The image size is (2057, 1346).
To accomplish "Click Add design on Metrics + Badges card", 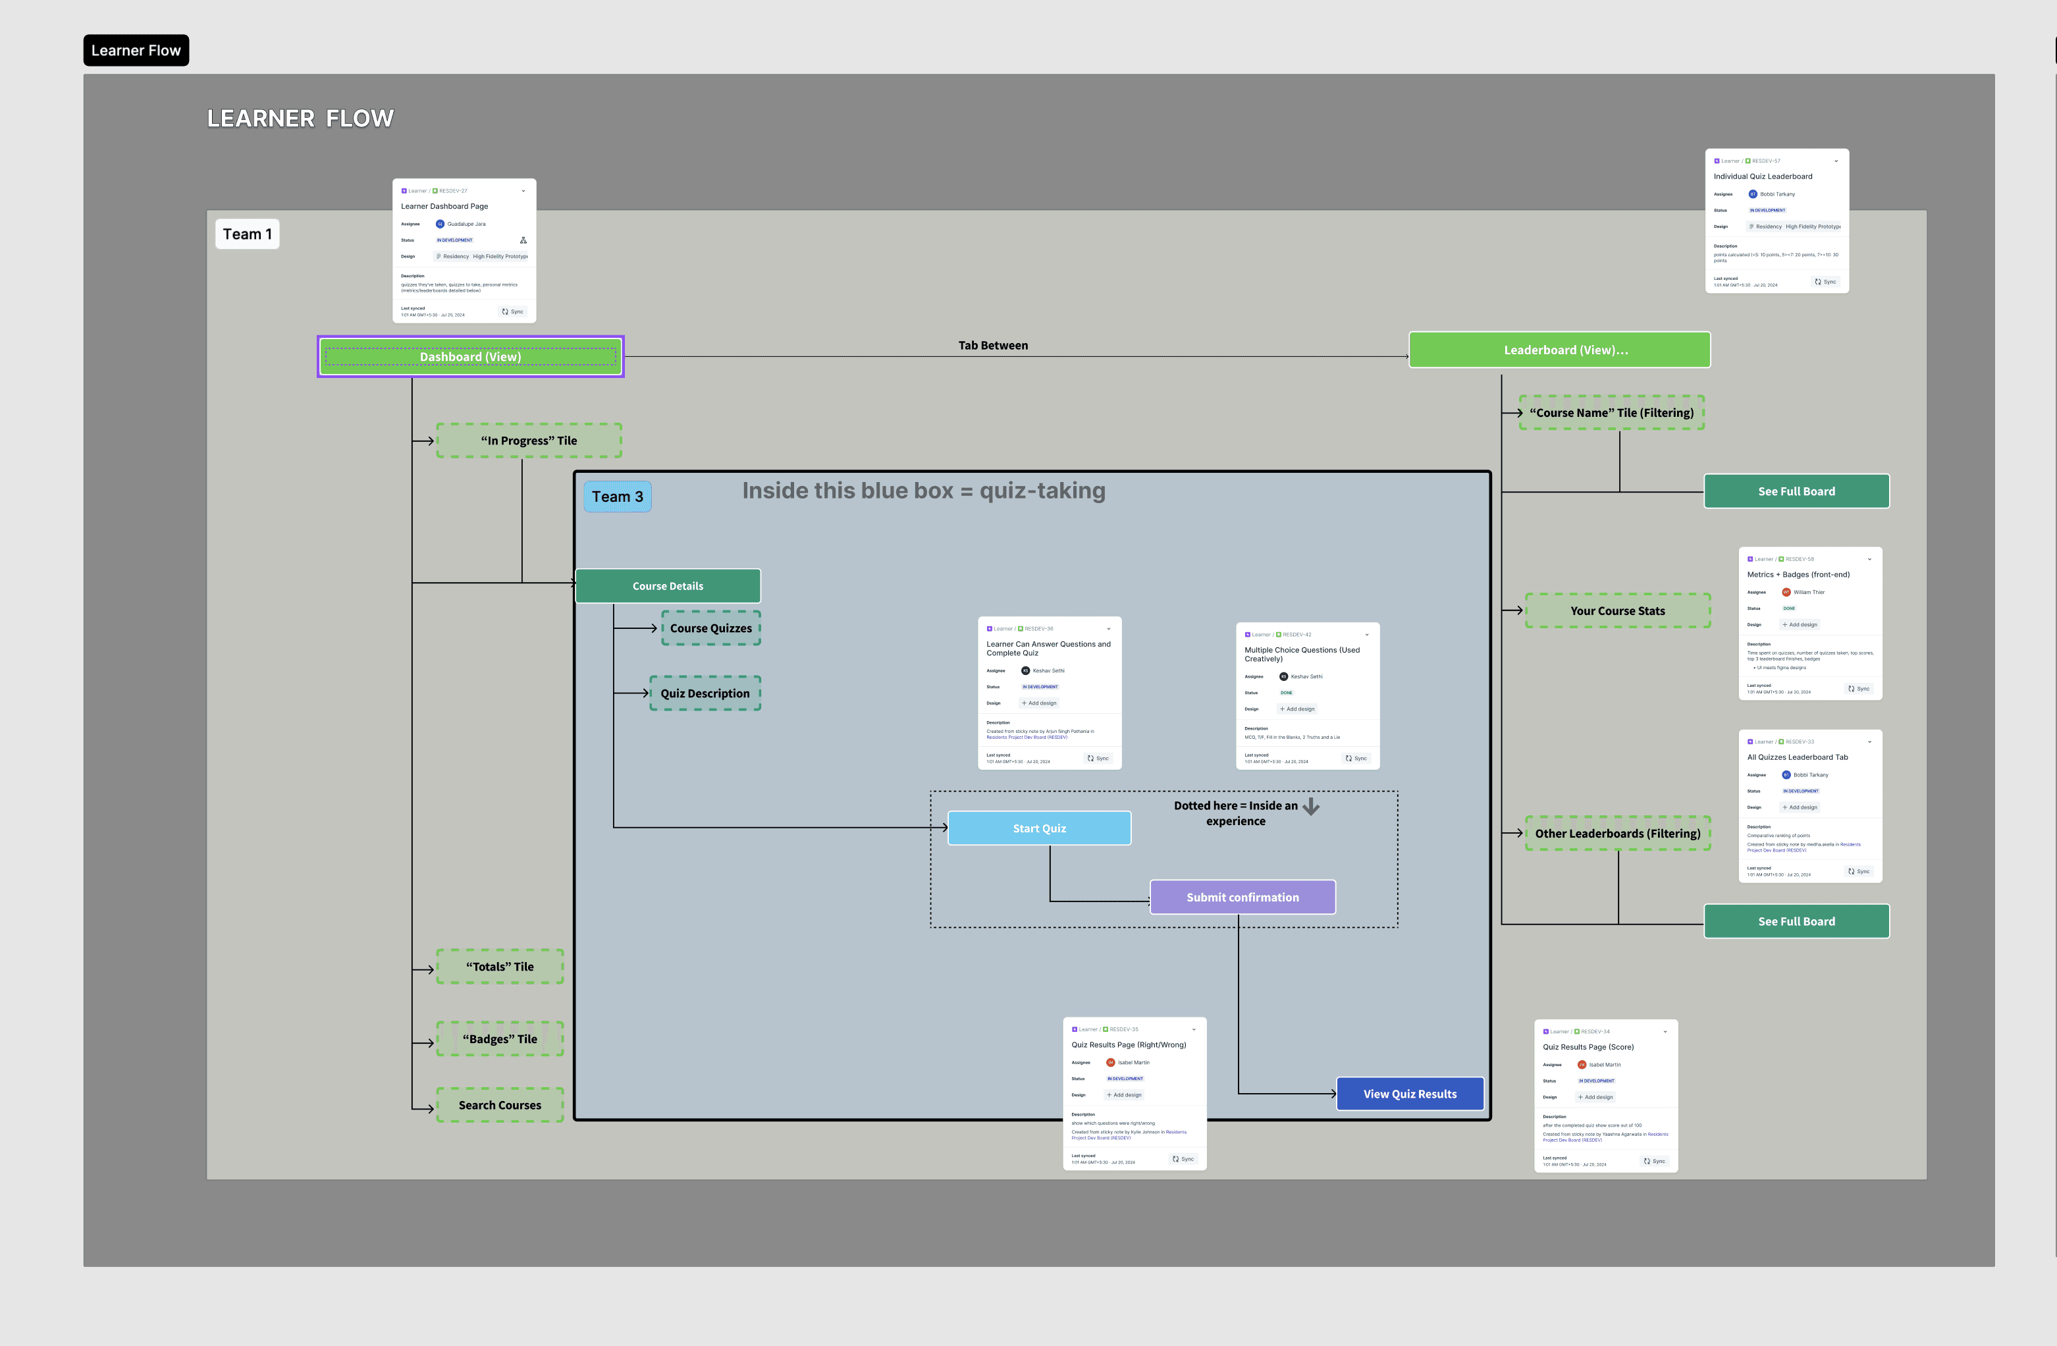I will tap(1800, 624).
